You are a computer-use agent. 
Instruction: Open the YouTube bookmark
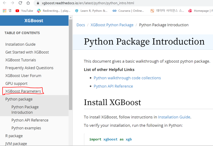24,11
